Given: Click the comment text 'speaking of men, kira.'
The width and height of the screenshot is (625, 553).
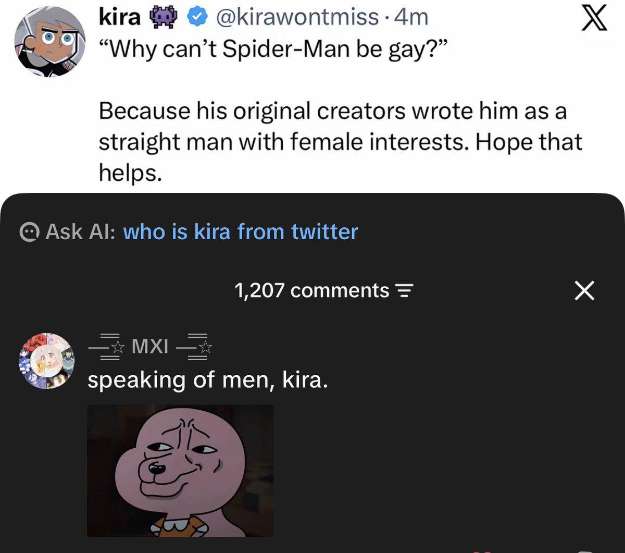Looking at the screenshot, I should click(x=208, y=380).
